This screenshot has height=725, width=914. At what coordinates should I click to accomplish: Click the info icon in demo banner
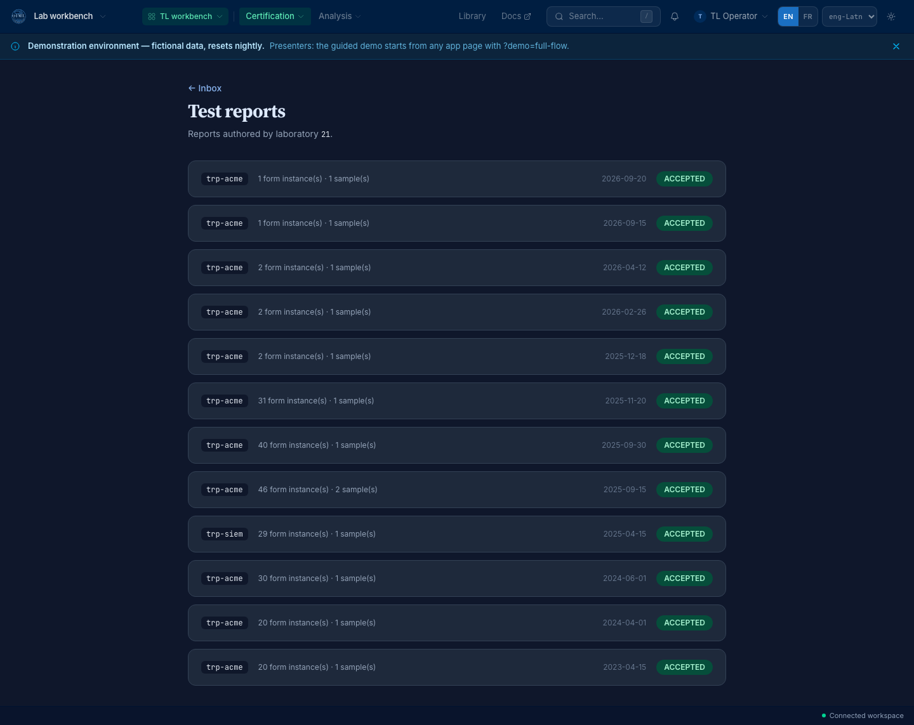coord(15,46)
